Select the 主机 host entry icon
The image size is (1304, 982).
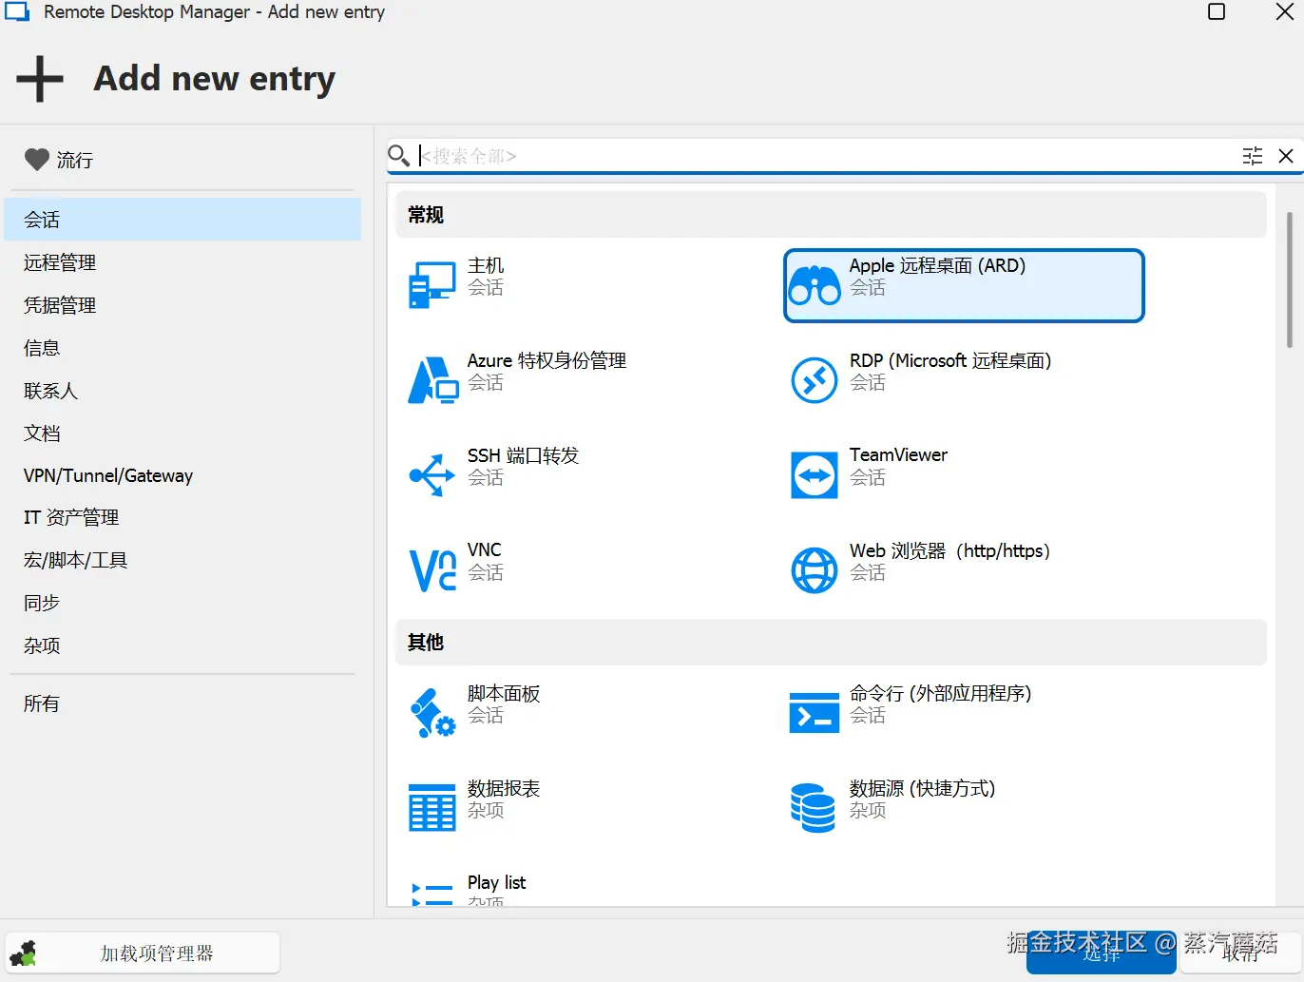pyautogui.click(x=432, y=285)
